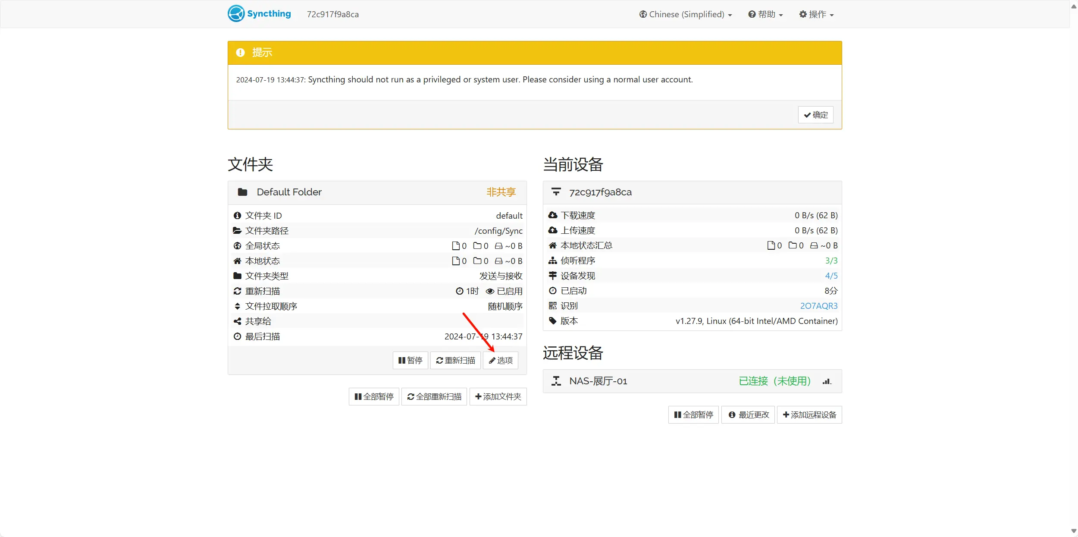Click the connection strength bars beside NAS-展厅-01

click(827, 381)
